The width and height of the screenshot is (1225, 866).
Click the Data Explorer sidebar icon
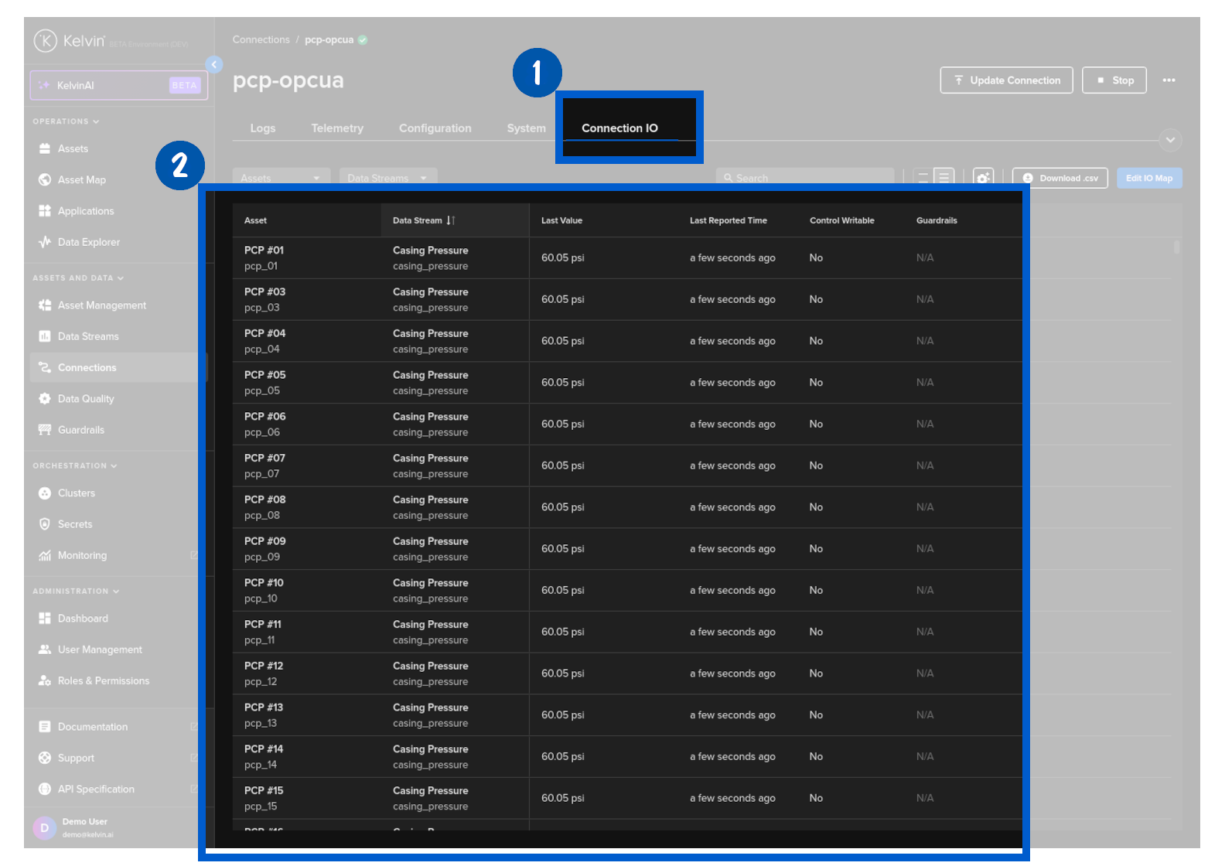pos(45,242)
